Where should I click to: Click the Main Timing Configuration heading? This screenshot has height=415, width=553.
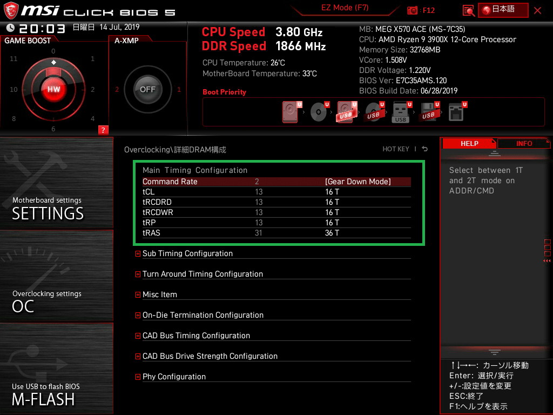[194, 170]
